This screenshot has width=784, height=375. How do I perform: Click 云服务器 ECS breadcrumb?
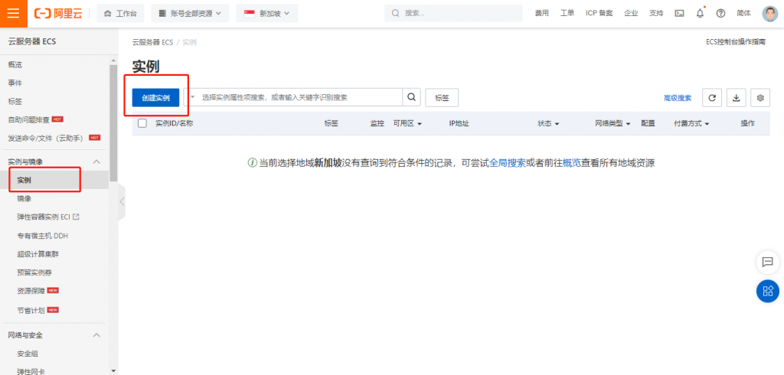coord(152,43)
